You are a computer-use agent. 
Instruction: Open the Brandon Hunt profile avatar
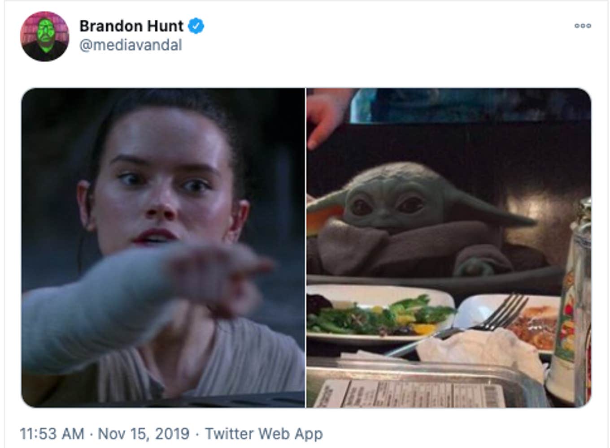[44, 36]
